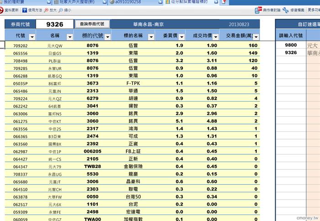
Task: Select 9800 in the 自訂速選單 list
Action: click(291, 45)
